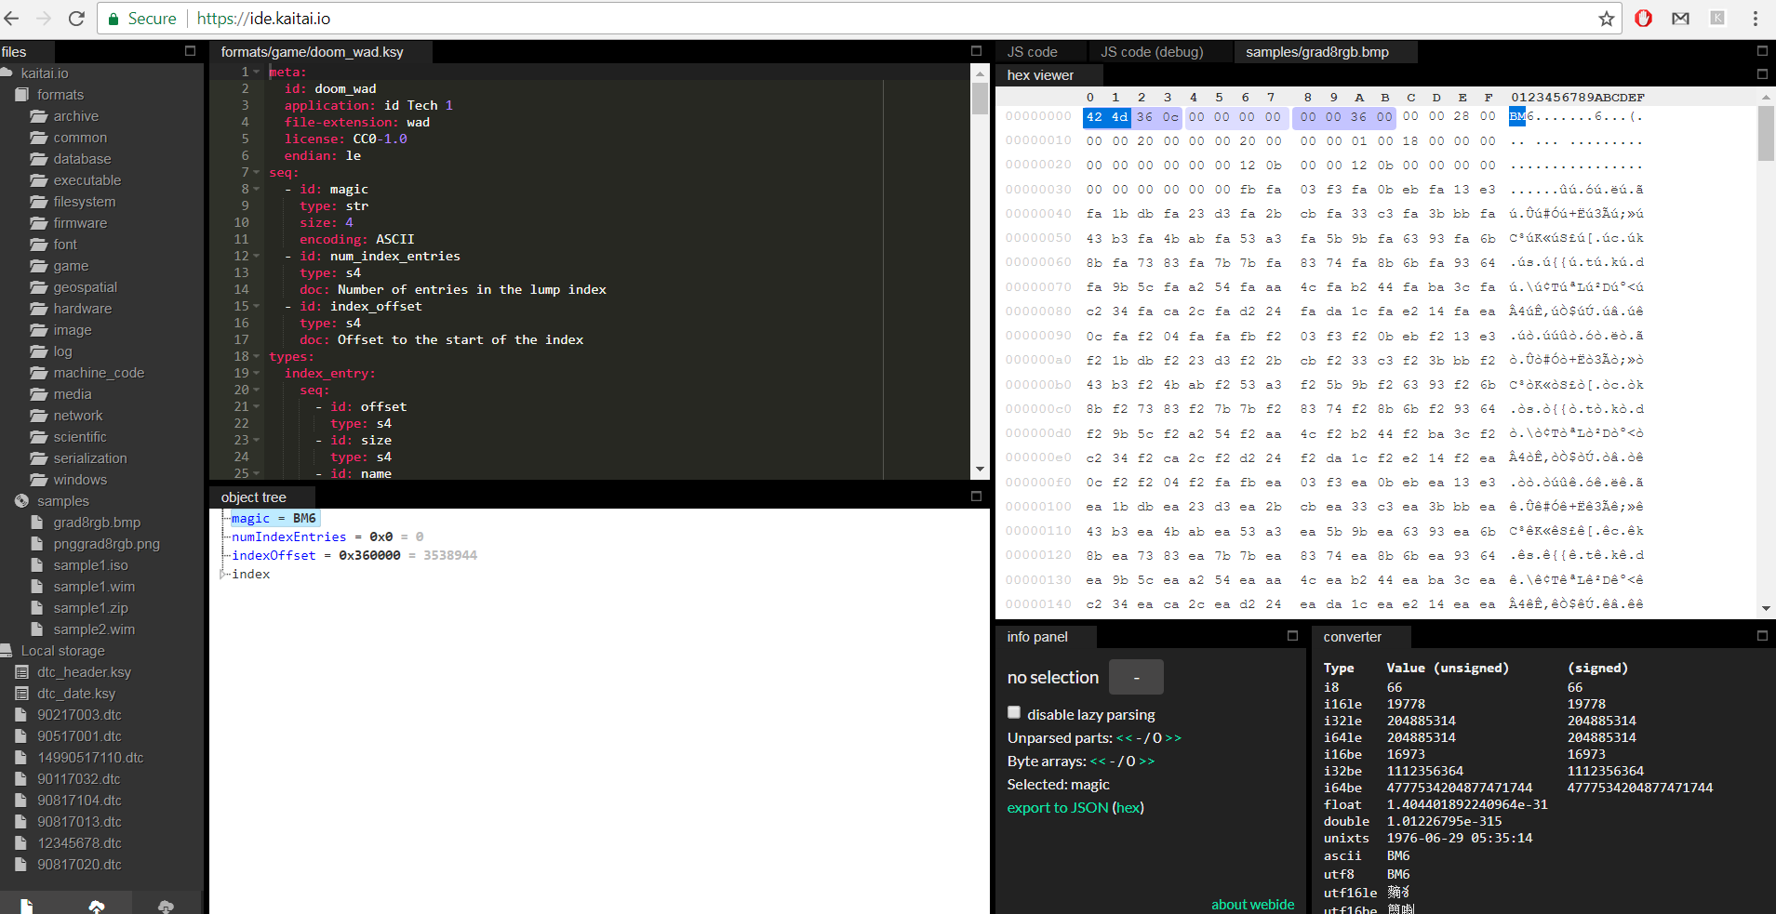
Task: Click the code editor vertical scrollbar thumb
Action: pos(980,99)
